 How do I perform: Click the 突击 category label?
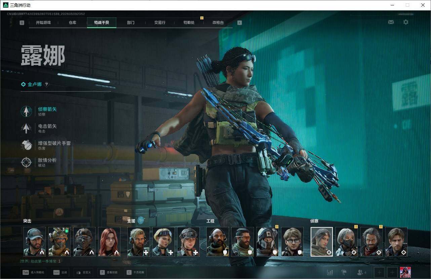click(27, 221)
